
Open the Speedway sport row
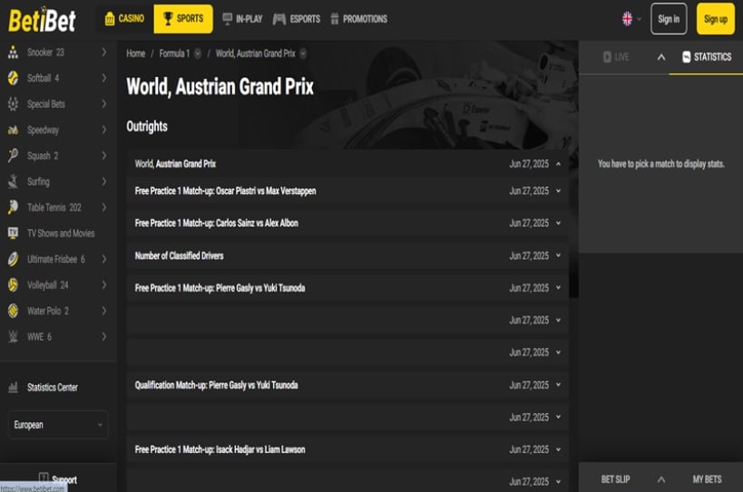point(58,130)
